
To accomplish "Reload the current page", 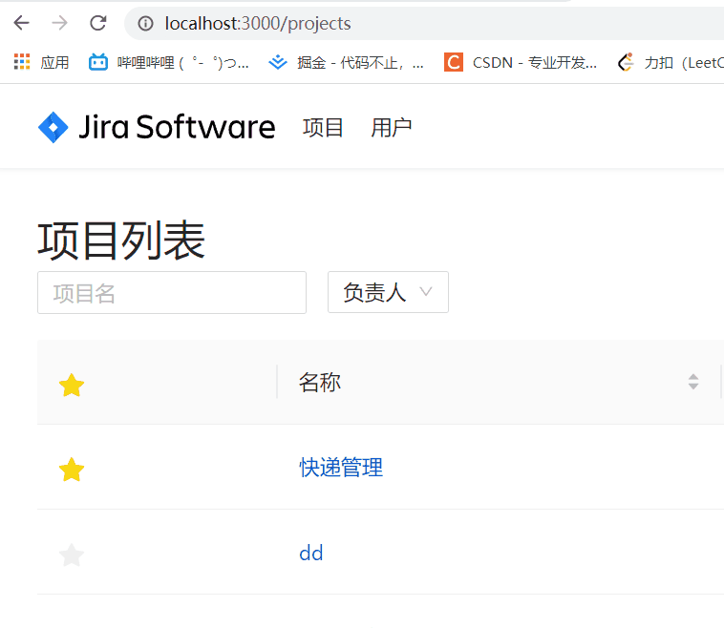I will click(97, 23).
